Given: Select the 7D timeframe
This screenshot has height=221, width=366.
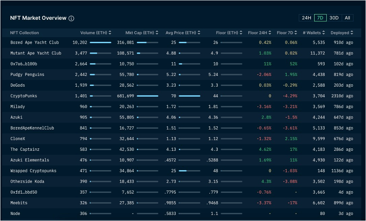Looking at the screenshot, I should click(320, 18).
